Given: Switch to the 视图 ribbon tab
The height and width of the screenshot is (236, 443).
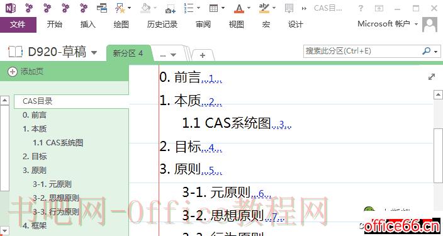Looking at the screenshot, I should 237,25.
